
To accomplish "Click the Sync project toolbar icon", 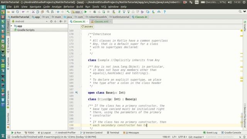I will [17, 12].
